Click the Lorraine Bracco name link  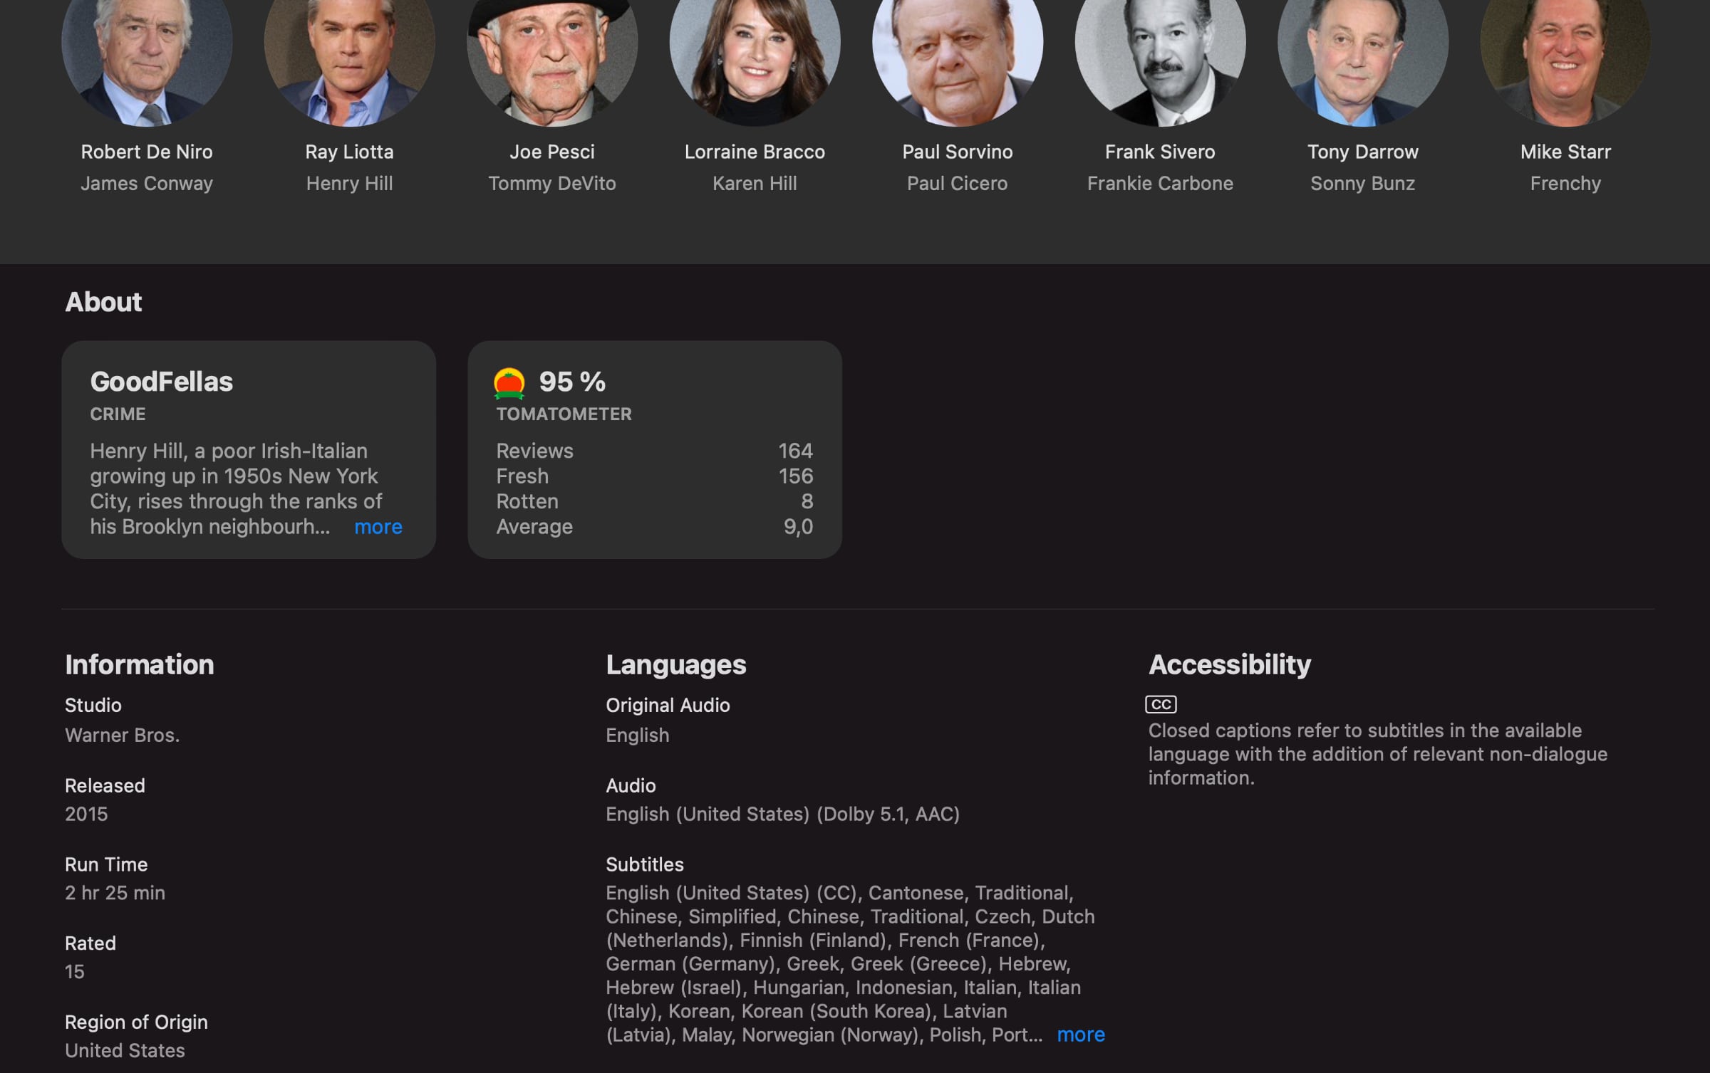point(755,152)
